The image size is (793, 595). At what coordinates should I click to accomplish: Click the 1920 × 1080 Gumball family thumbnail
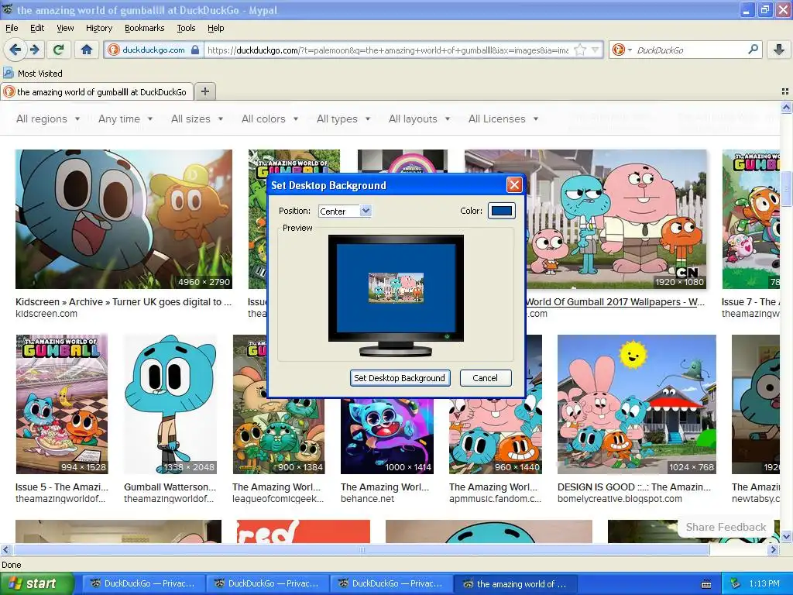(x=616, y=219)
